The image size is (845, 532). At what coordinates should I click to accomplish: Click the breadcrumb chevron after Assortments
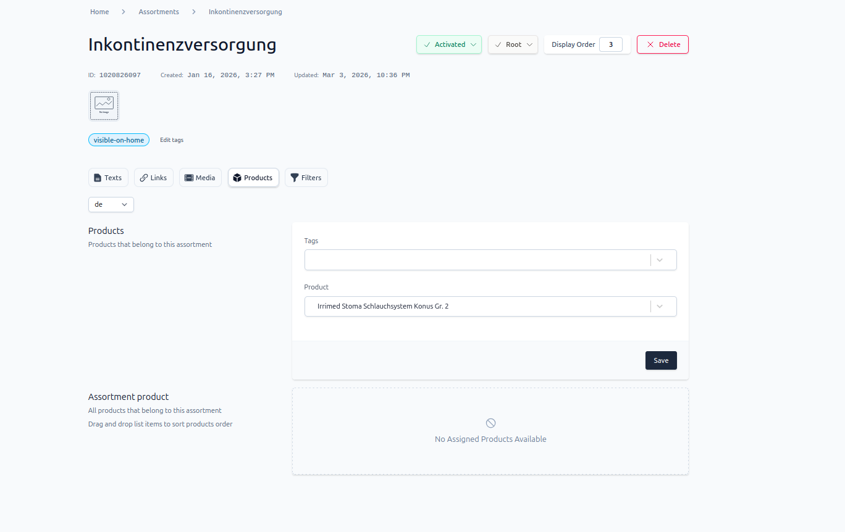194,12
